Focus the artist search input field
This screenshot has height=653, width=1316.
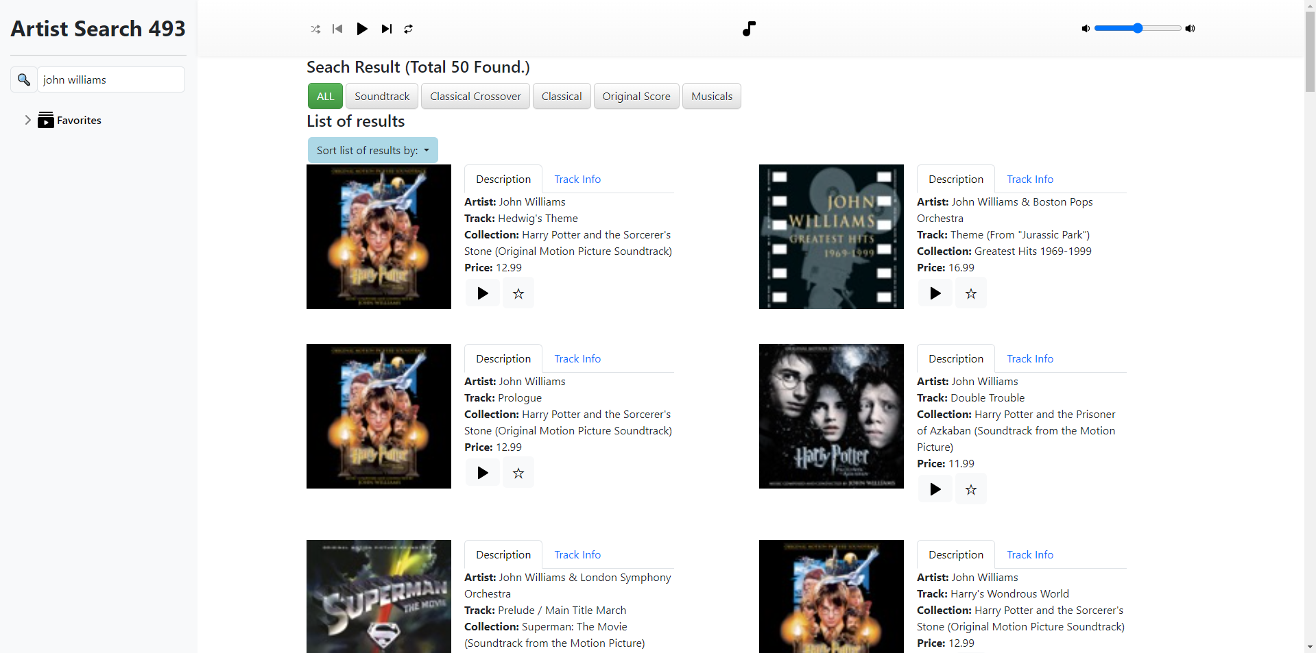111,79
